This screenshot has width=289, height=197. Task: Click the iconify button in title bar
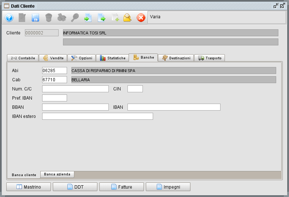[276, 6]
